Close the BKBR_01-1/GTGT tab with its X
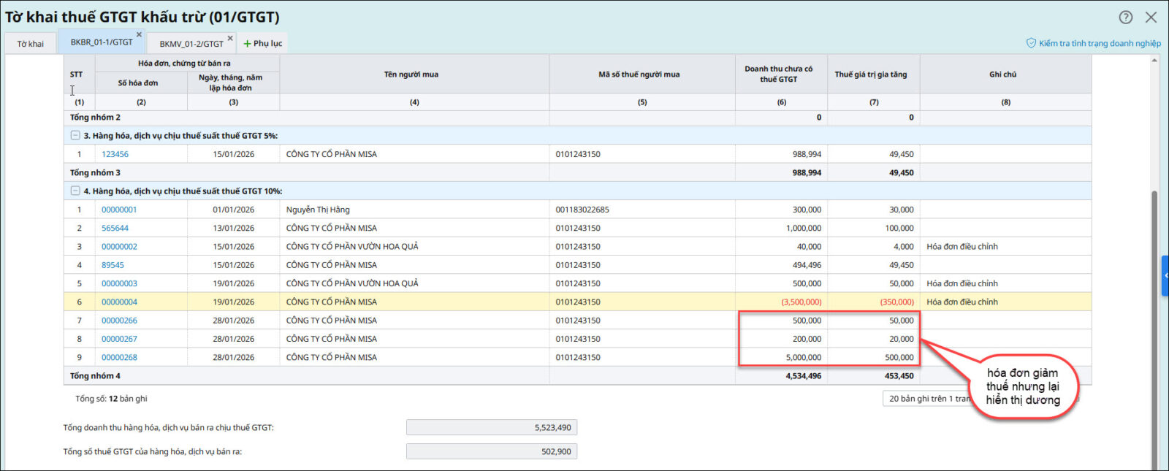This screenshot has width=1169, height=471. (x=139, y=34)
